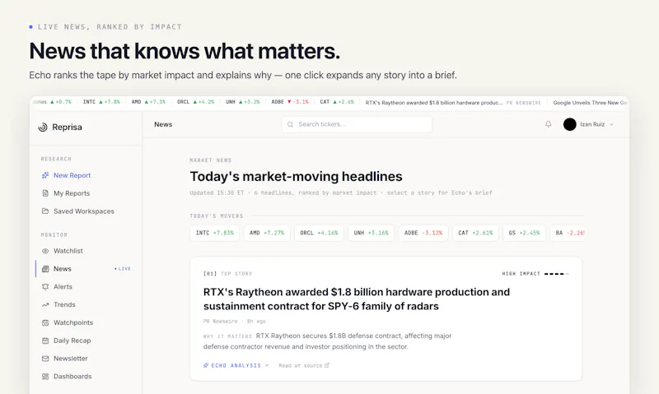Click the Dashboards grid icon
The image size is (659, 394).
click(45, 377)
